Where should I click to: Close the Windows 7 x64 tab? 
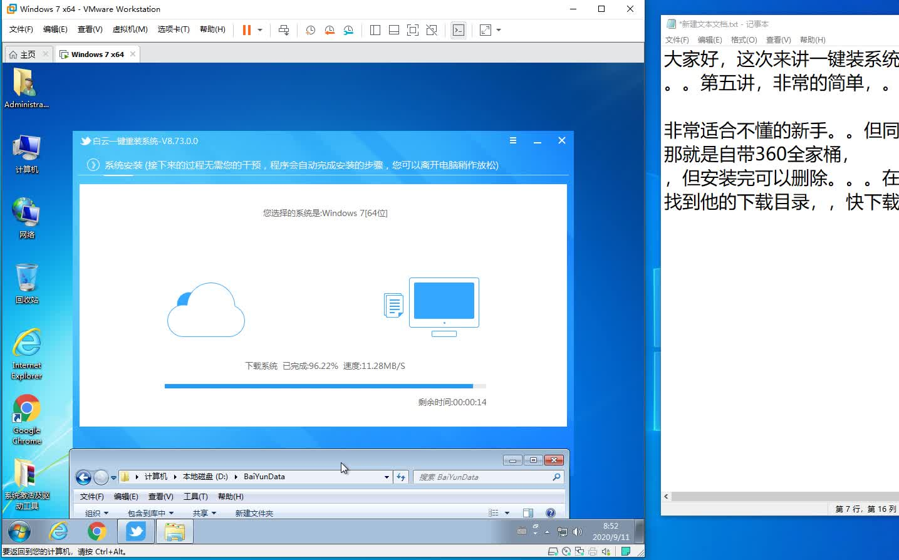pos(133,54)
